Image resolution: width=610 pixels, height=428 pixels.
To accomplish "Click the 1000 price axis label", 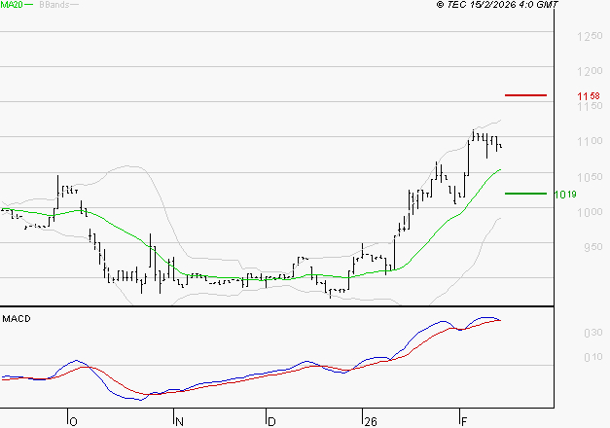I will (x=590, y=212).
